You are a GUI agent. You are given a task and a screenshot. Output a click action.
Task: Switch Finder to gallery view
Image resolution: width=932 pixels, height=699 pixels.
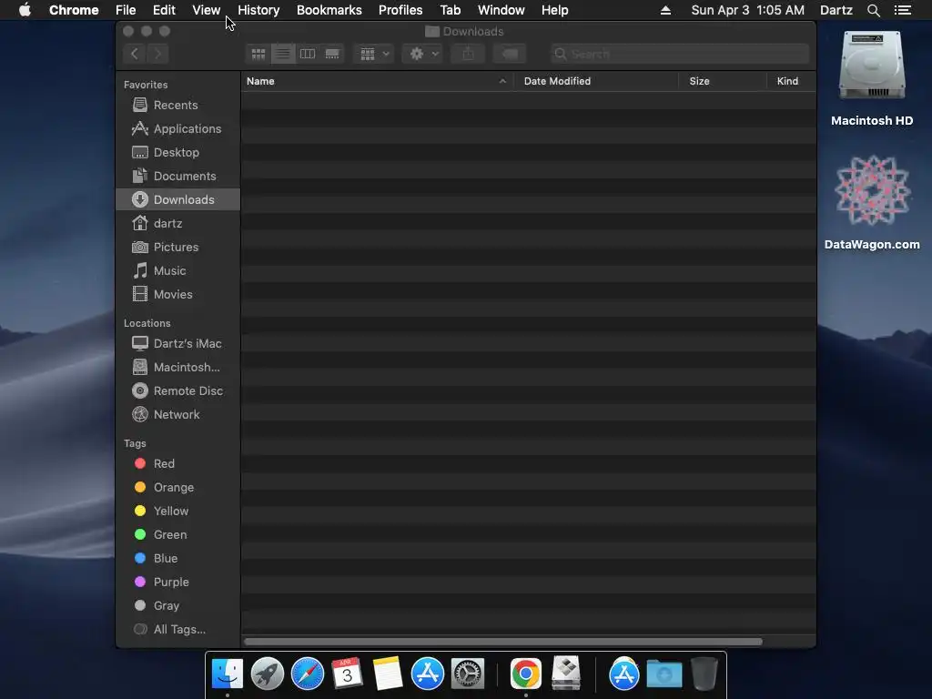pos(332,54)
